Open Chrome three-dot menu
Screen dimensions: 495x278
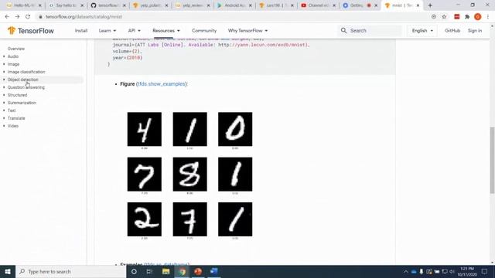488,17
